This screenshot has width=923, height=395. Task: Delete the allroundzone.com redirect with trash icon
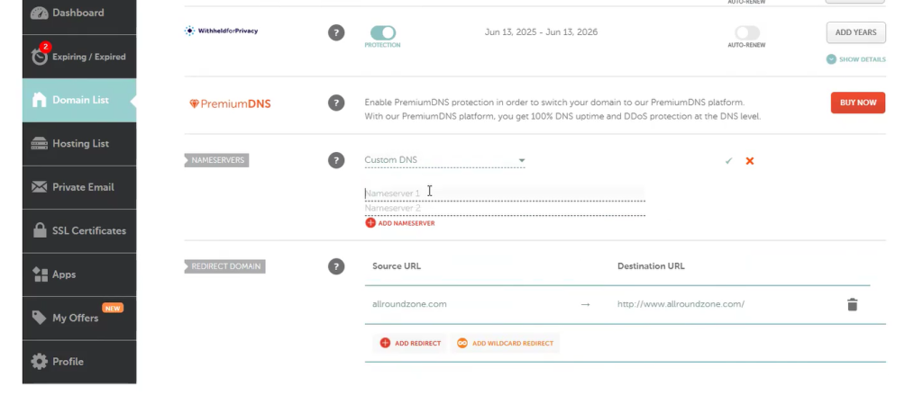(x=852, y=304)
